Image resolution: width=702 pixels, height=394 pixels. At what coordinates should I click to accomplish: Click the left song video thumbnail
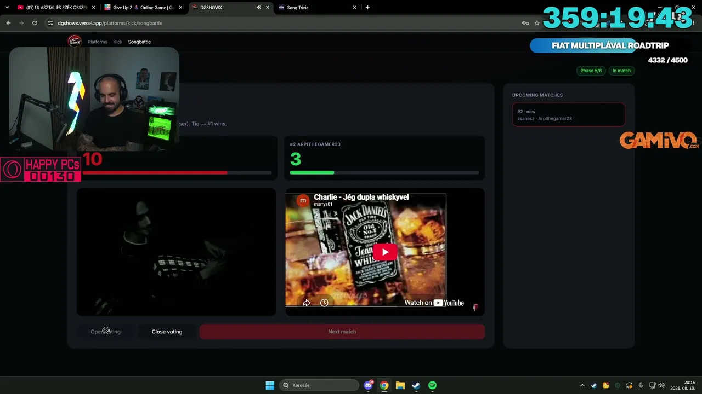(x=176, y=252)
